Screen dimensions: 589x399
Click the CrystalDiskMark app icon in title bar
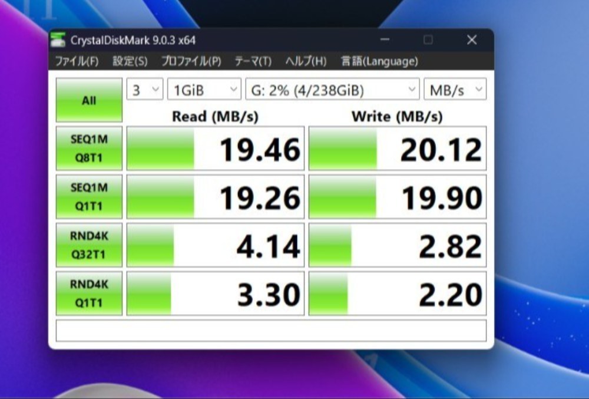pos(58,40)
